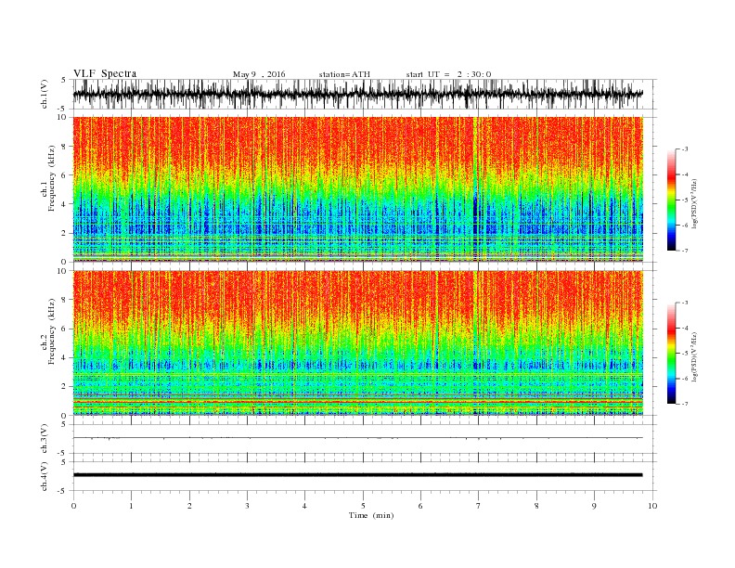Click time axis tick label "7"
Image resolution: width=735 pixels, height=568 pixels.
[479, 506]
